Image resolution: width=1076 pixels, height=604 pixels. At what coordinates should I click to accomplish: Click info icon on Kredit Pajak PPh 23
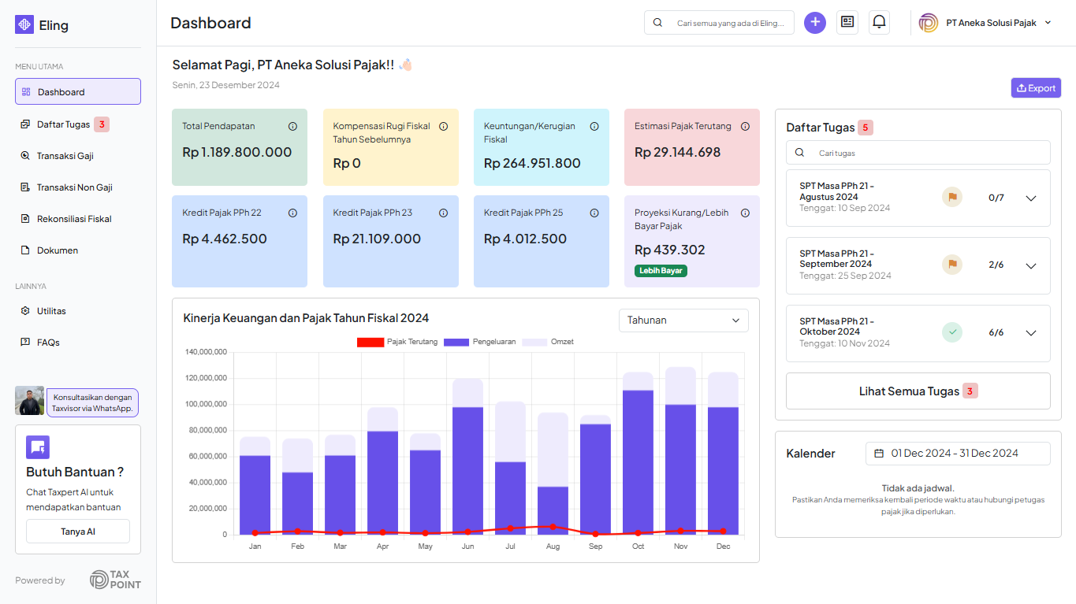(443, 213)
